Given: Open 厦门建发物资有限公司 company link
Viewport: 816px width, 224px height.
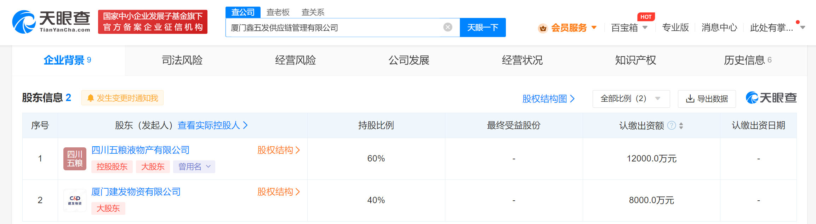Looking at the screenshot, I should point(136,192).
